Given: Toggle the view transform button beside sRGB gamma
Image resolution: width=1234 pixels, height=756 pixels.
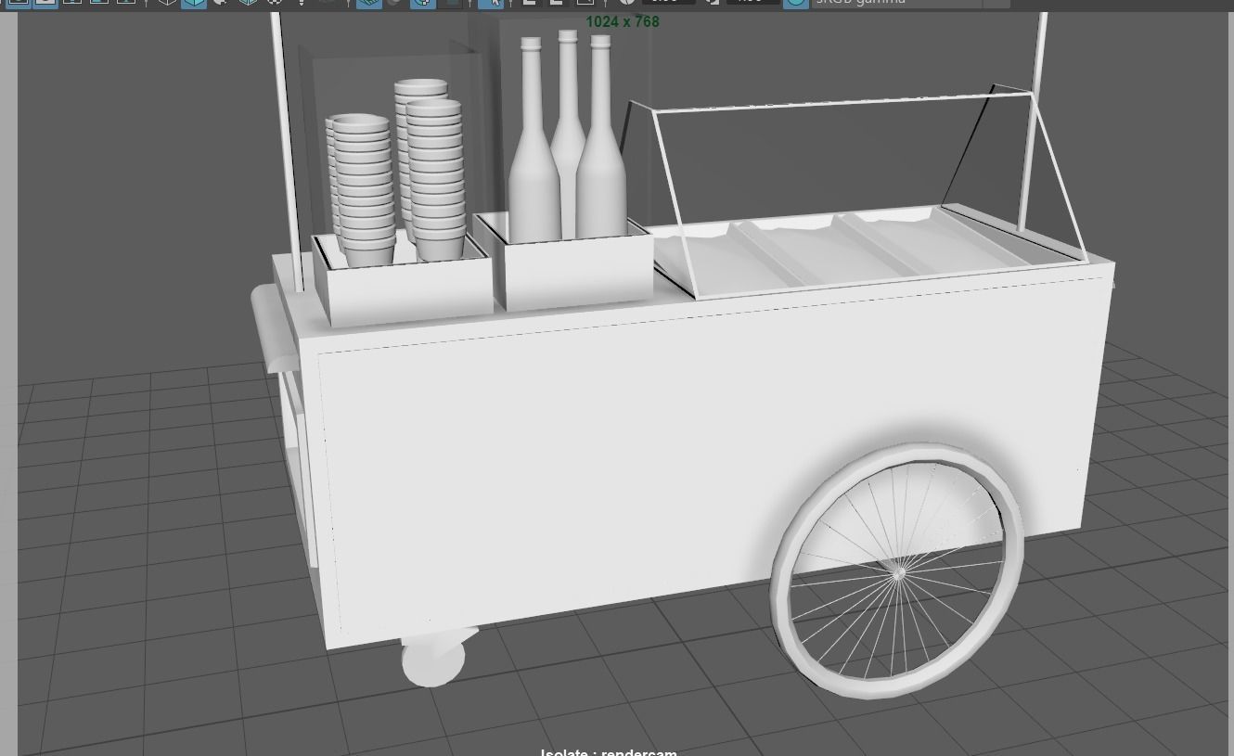Looking at the screenshot, I should click(x=796, y=3).
